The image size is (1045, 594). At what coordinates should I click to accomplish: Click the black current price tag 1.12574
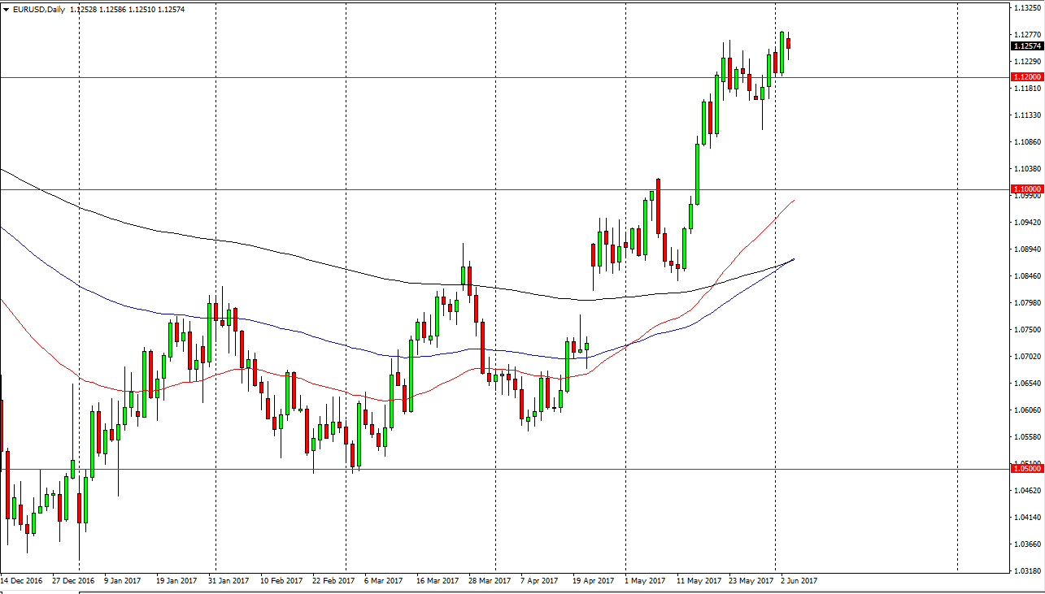1024,46
